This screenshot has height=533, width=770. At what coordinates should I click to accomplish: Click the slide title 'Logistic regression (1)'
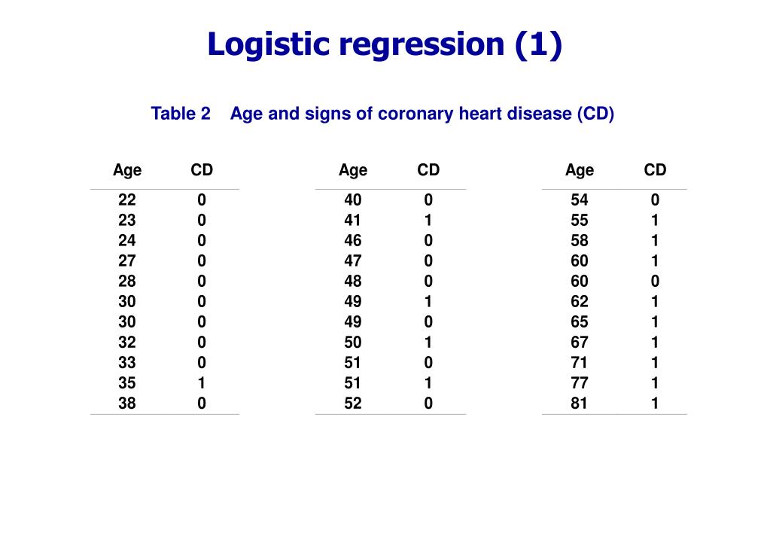pyautogui.click(x=385, y=44)
